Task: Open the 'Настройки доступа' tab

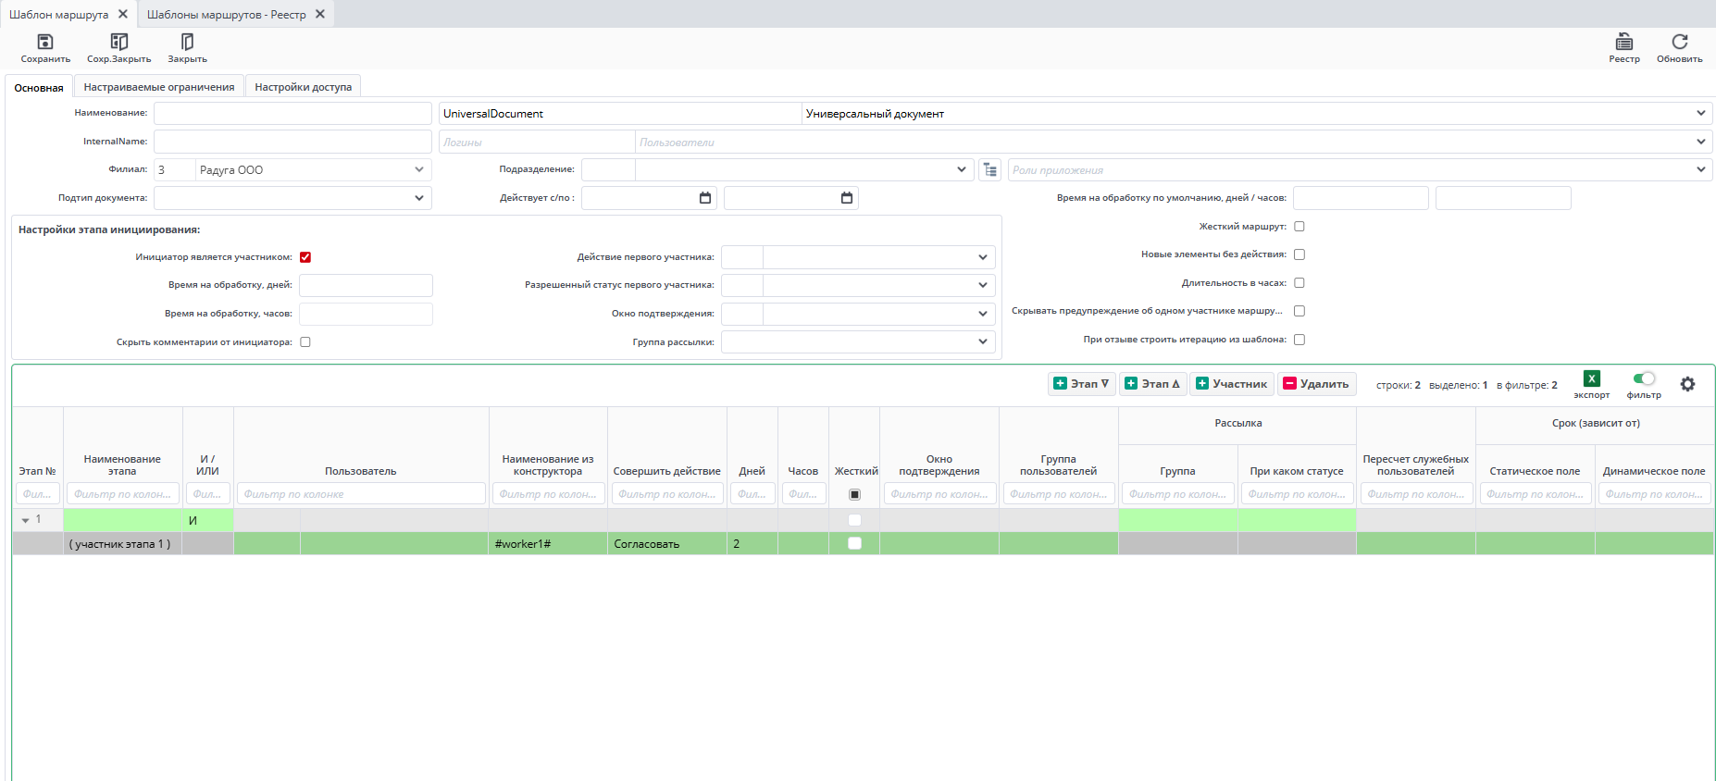Action: coord(303,87)
